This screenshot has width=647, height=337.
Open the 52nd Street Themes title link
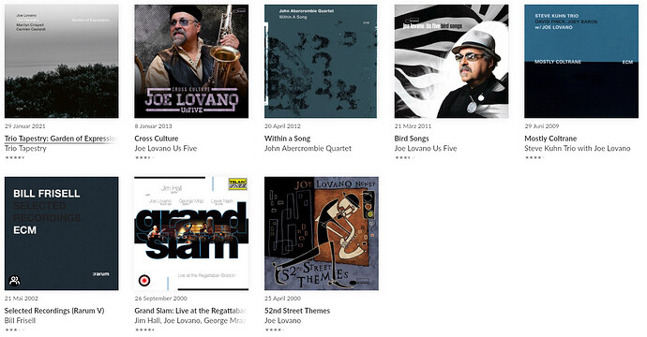[297, 311]
